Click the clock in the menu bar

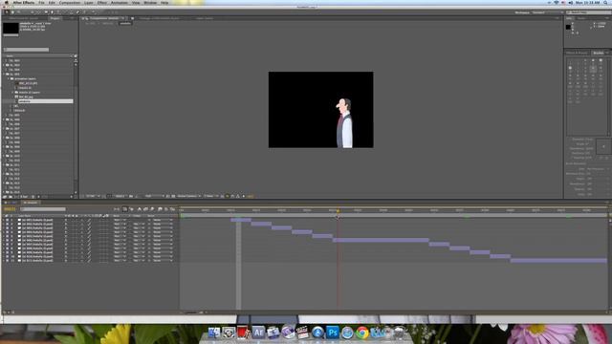(x=587, y=2)
